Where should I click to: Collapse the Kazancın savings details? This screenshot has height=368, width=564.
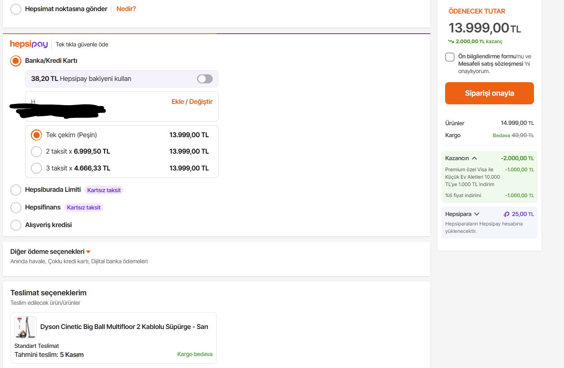tap(474, 158)
